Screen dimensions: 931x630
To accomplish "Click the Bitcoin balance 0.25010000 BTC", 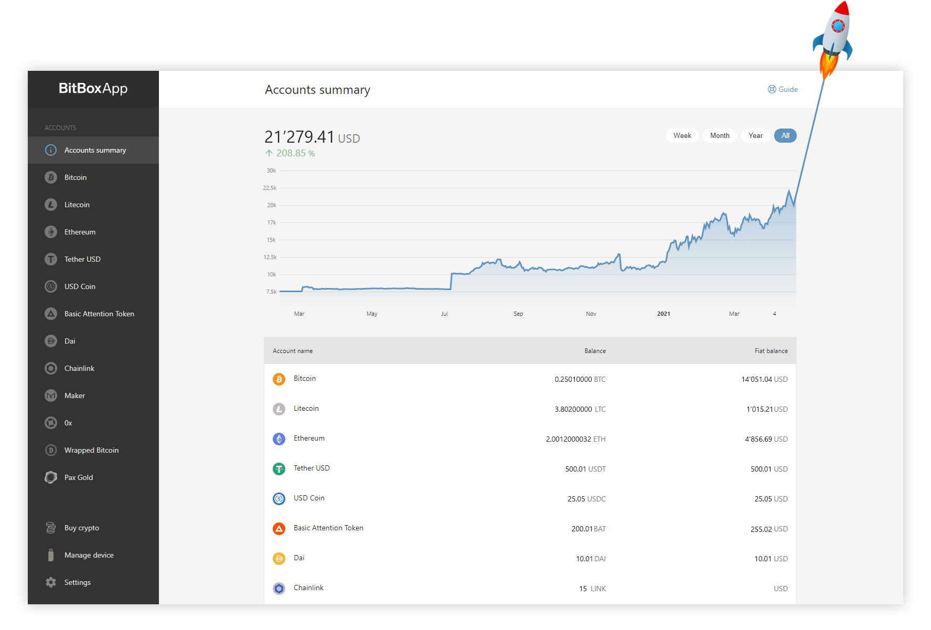I will pyautogui.click(x=580, y=379).
